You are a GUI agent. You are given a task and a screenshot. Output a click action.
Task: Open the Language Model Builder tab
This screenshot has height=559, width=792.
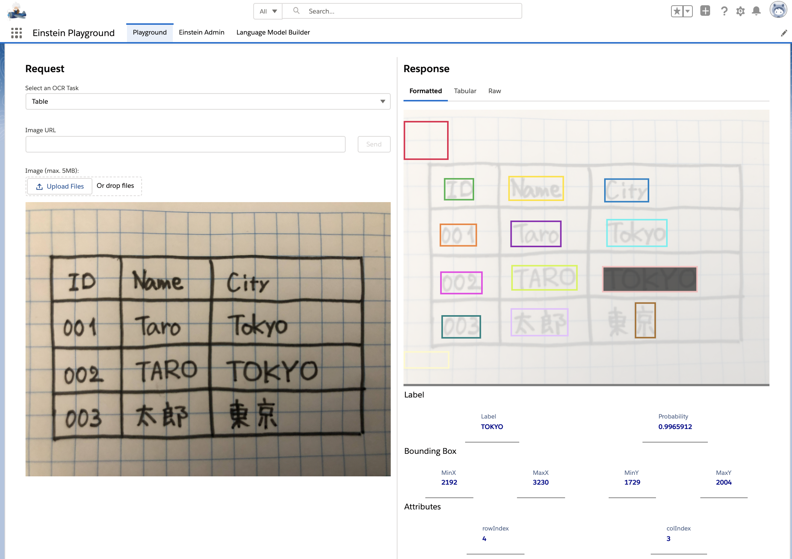point(273,32)
